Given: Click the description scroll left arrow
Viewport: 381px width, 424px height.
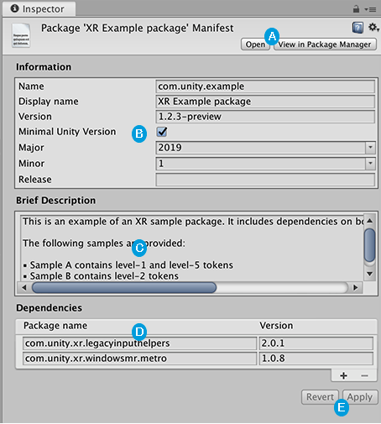Looking at the screenshot, I should pyautogui.click(x=24, y=287).
